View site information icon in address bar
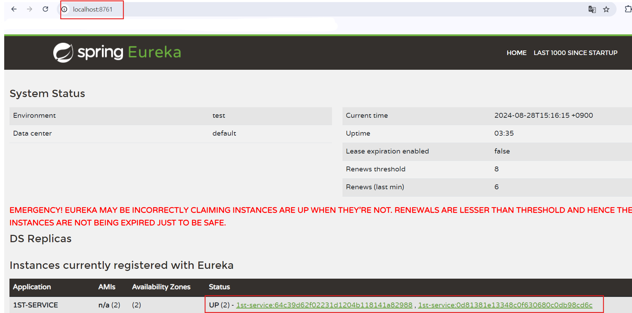Image resolution: width=632 pixels, height=313 pixels. coord(64,9)
